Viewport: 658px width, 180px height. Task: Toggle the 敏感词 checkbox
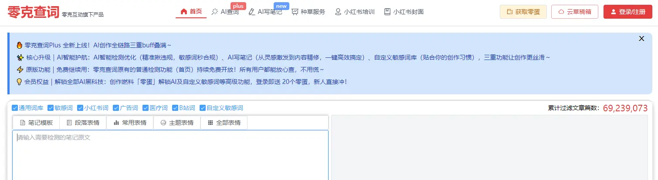coord(51,108)
